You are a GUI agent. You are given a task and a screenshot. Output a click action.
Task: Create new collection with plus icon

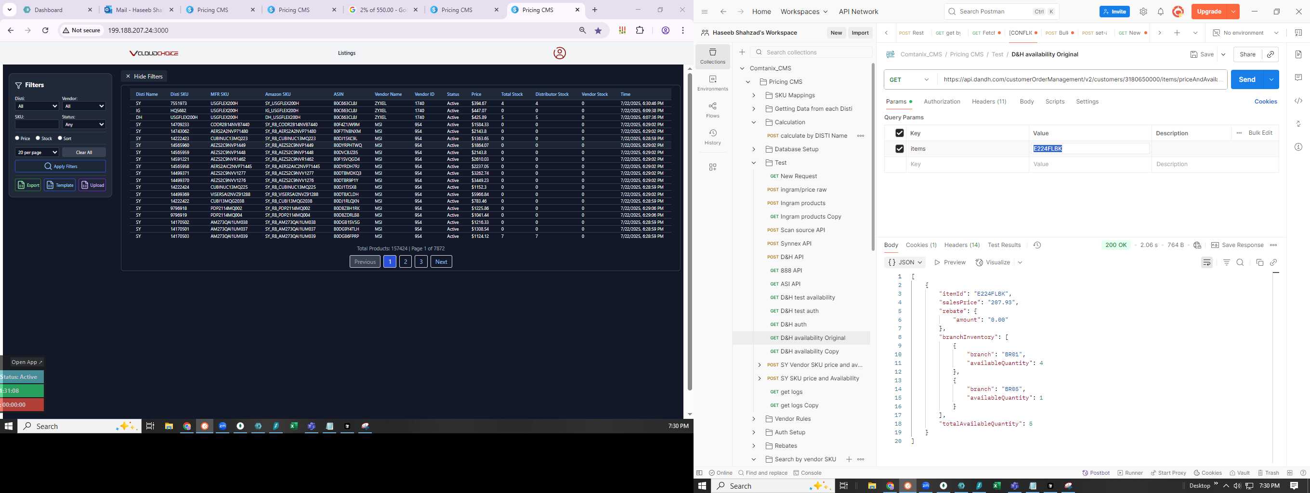(x=742, y=52)
